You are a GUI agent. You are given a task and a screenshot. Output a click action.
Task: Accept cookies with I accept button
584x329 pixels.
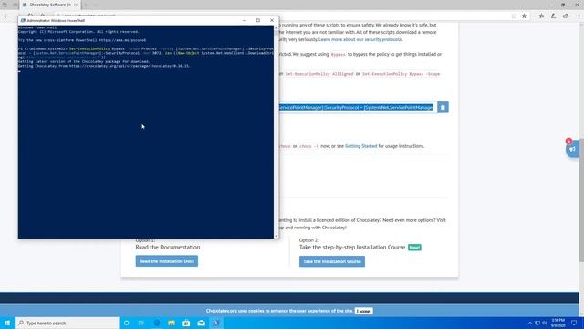[x=363, y=311]
